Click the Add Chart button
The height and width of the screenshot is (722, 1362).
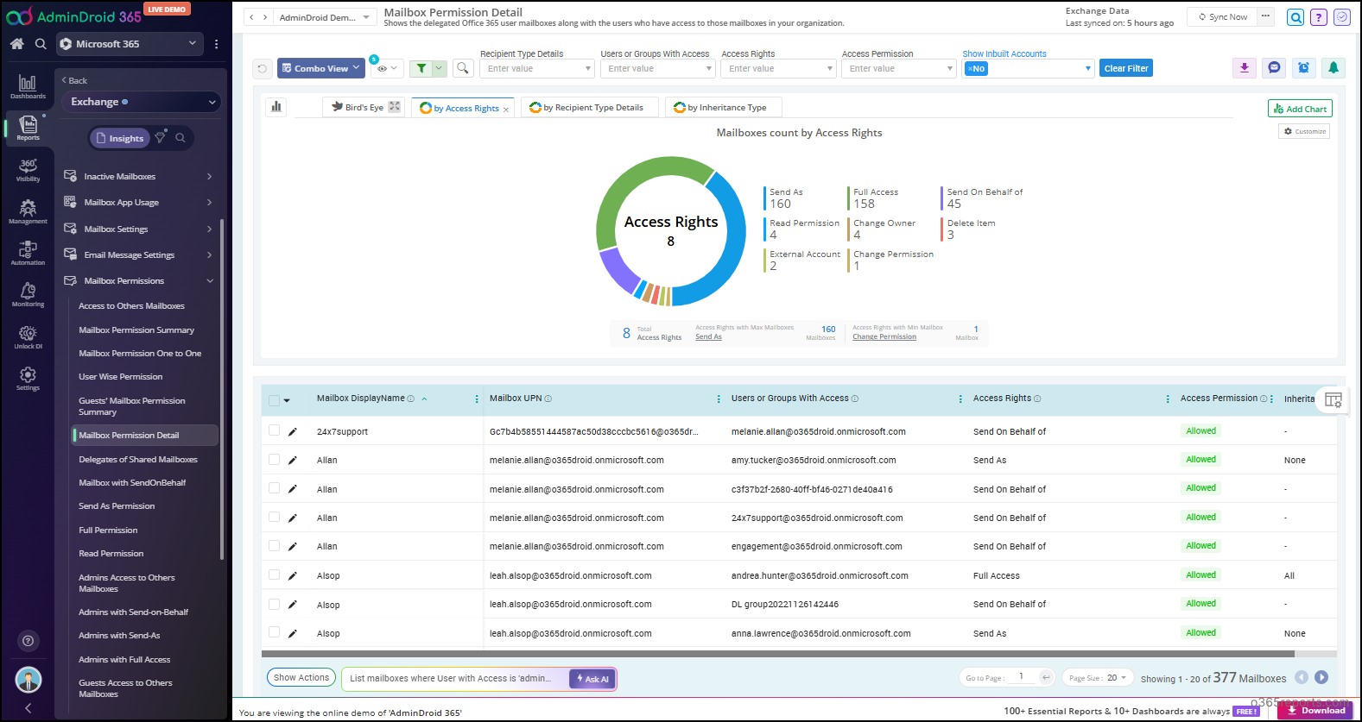[1300, 109]
